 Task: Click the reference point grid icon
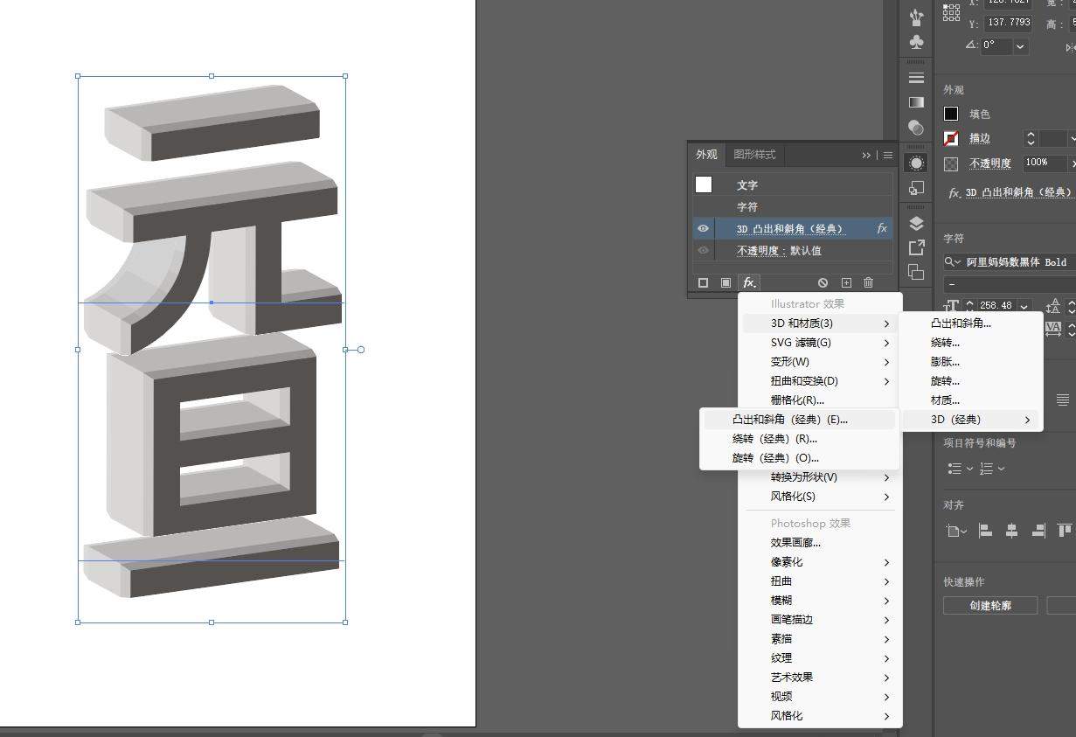(x=952, y=12)
